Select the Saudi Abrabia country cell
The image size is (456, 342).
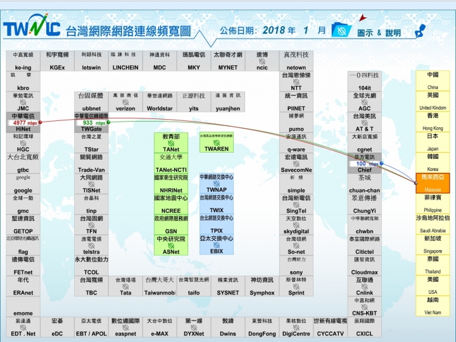click(433, 224)
